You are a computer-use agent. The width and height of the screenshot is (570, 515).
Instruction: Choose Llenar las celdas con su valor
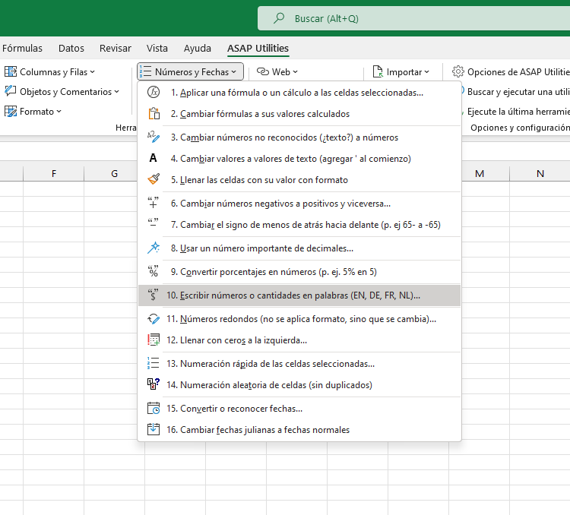click(x=299, y=179)
